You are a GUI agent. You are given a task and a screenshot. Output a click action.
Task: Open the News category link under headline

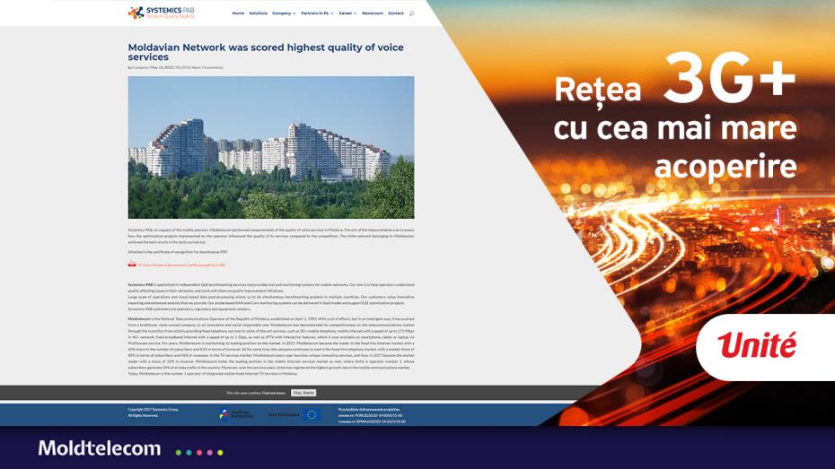[x=196, y=67]
